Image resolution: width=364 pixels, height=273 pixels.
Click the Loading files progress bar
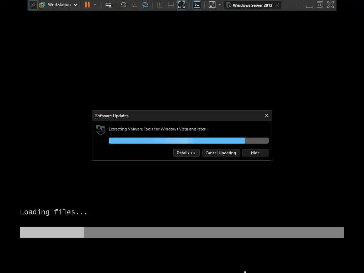tap(182, 232)
